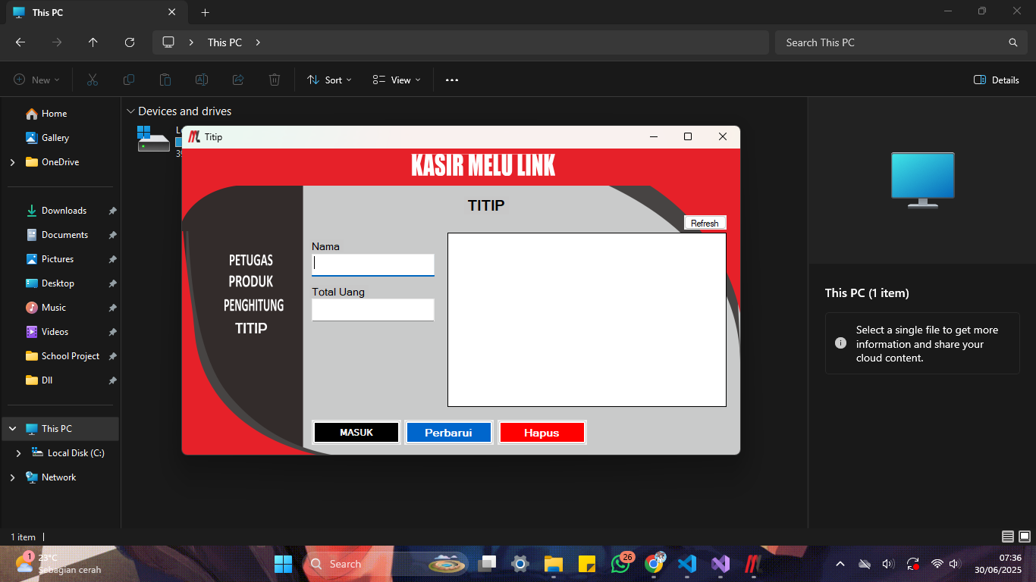Click the Up directory arrow icon
The image size is (1036, 582).
click(93, 42)
